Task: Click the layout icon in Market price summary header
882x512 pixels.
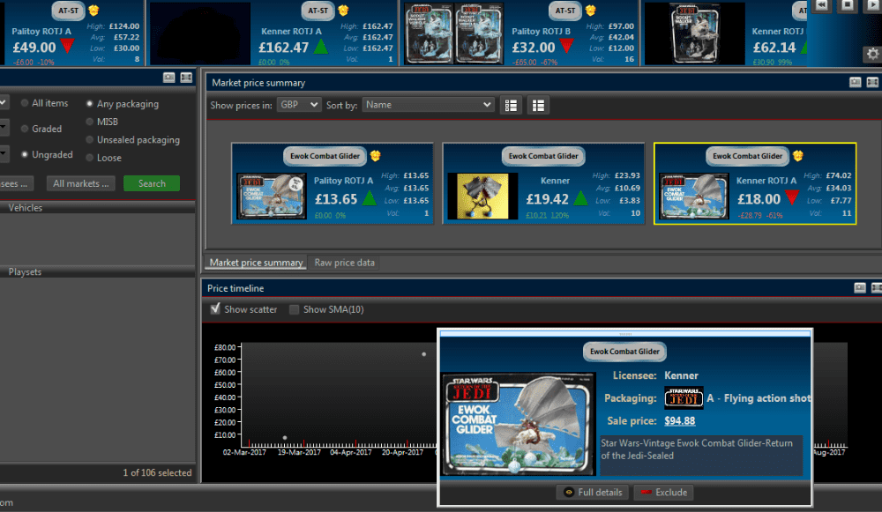Action: tap(872, 83)
